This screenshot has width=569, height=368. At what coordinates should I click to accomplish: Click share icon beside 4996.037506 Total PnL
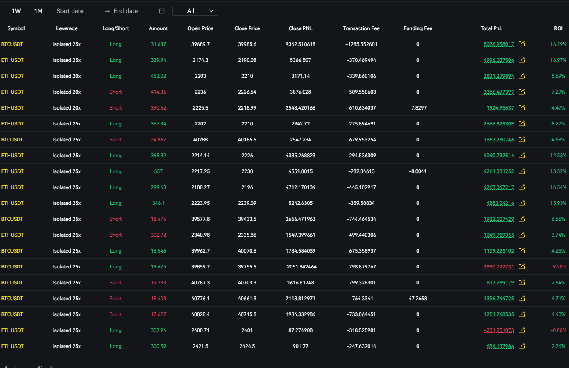tap(522, 60)
